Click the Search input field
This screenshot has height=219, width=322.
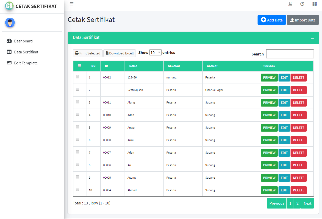[290, 54]
